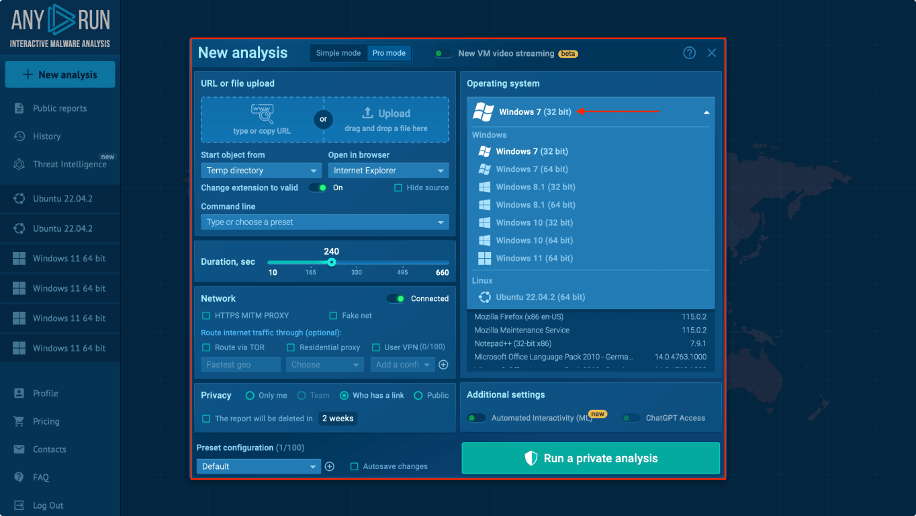This screenshot has width=916, height=516.
Task: Click the plus icon beside Add a config
Action: click(443, 365)
